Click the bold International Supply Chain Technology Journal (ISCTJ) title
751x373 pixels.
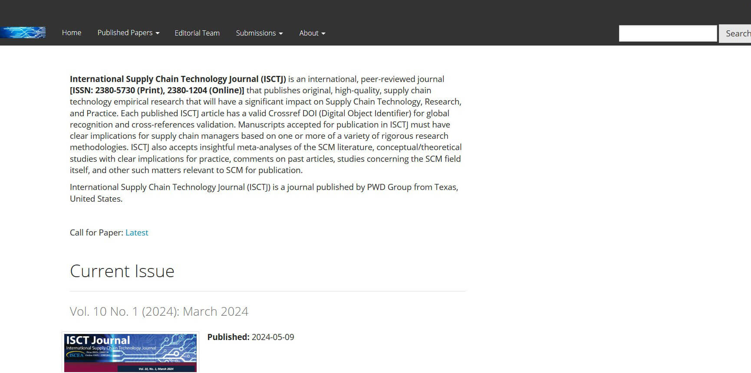178,79
